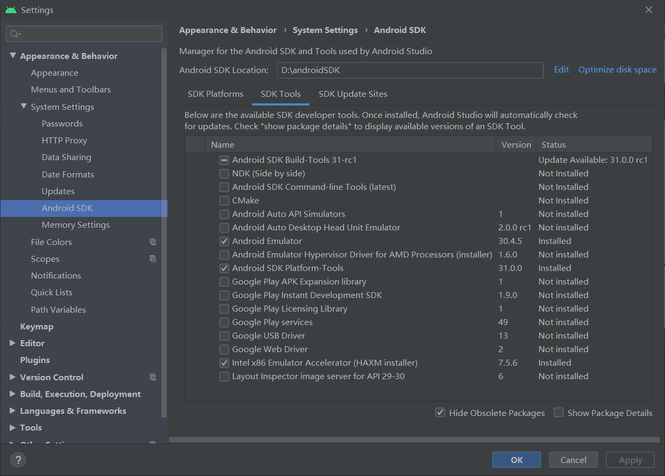Expand the Editor section
Image resolution: width=665 pixels, height=476 pixels.
tap(12, 343)
